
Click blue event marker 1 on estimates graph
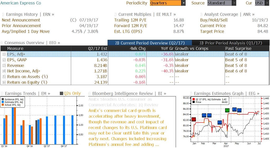(x=209, y=115)
